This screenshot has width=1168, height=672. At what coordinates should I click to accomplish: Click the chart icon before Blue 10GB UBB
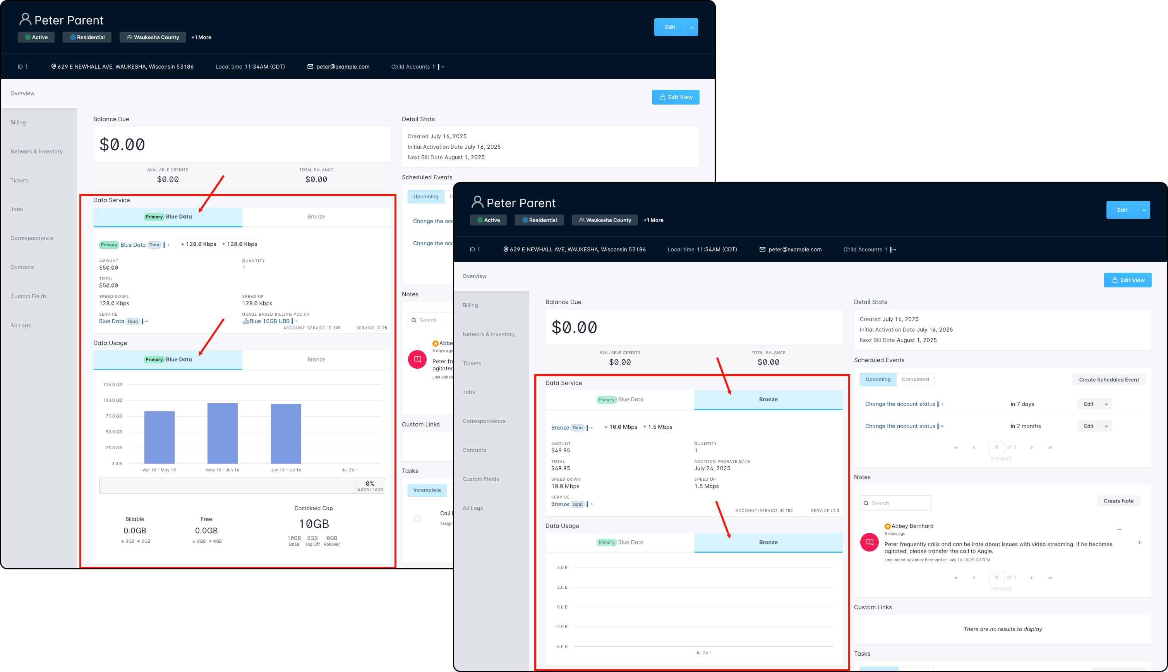tap(245, 321)
